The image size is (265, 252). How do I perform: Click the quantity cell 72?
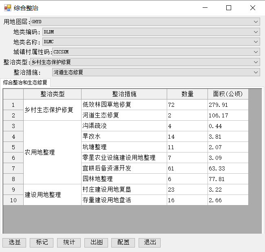188,105
